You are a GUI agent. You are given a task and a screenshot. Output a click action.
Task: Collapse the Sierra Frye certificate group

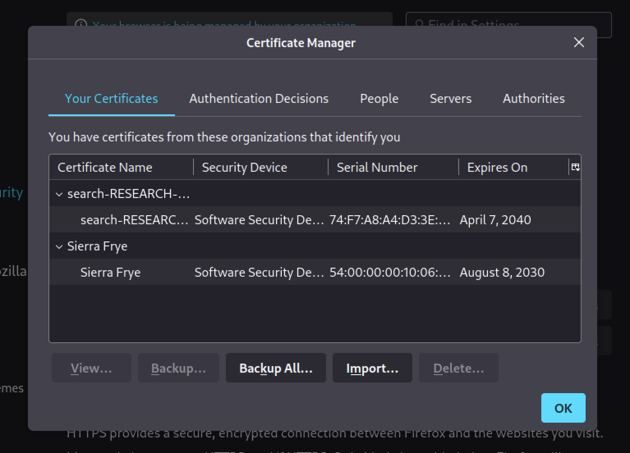coord(59,247)
